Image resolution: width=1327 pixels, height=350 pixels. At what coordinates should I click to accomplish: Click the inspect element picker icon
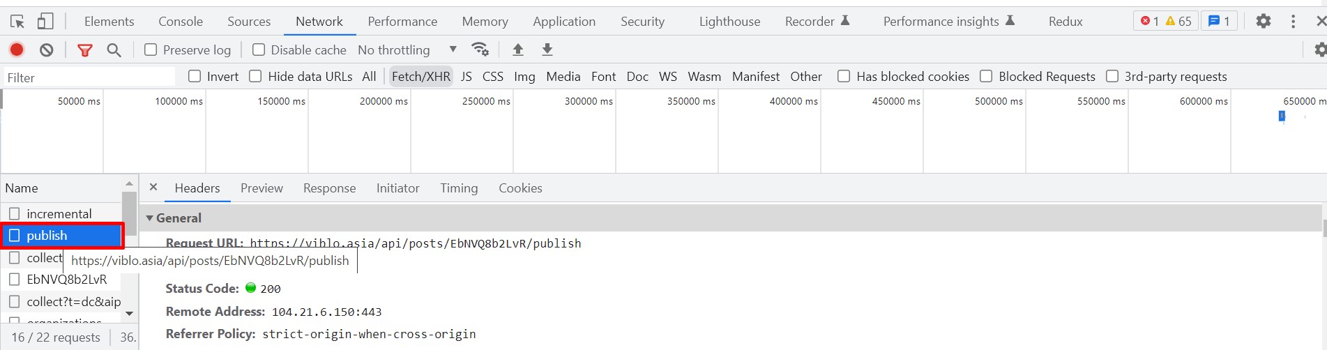pos(17,22)
